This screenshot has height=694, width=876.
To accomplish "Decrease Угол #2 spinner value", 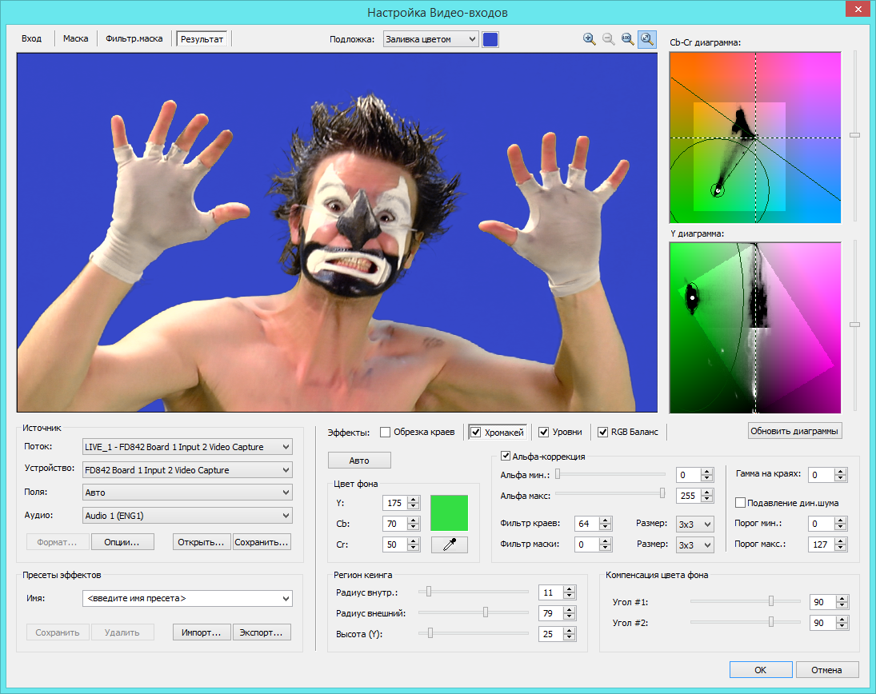I will coord(842,626).
